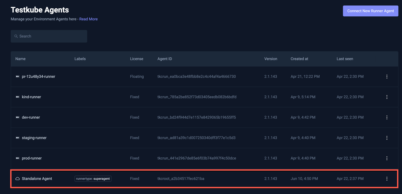Viewport: 402px width, 194px height.
Task: Click the Last seen column header
Action: click(x=345, y=59)
